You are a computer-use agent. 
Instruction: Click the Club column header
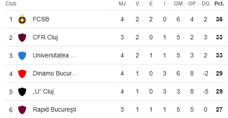[x=11, y=4]
